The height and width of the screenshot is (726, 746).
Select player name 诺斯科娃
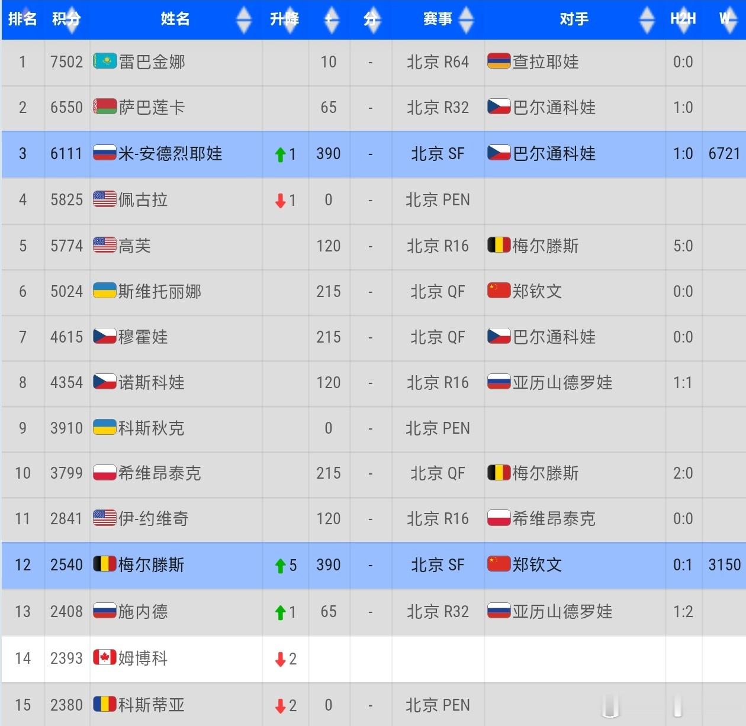pyautogui.click(x=152, y=382)
